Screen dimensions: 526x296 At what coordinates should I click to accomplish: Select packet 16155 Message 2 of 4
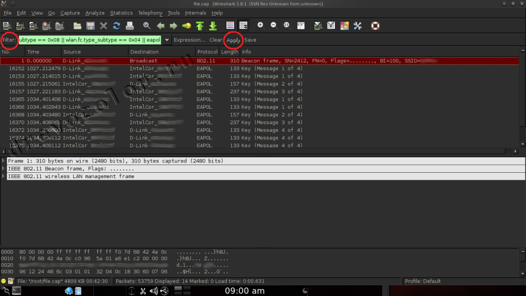(260, 84)
